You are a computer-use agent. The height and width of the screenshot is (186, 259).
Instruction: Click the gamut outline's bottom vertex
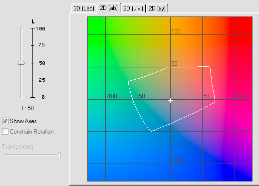[152, 131]
